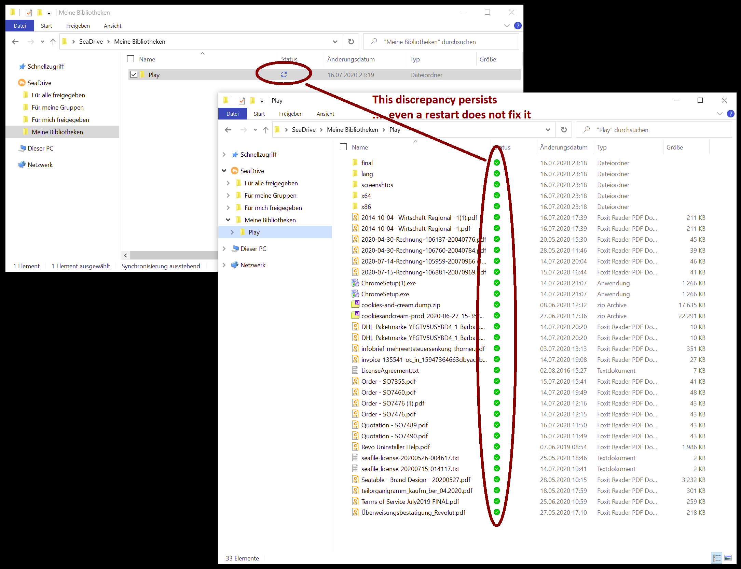Click Meine Bibliotheken in the Play breadcrumb path
This screenshot has height=569, width=741.
click(352, 130)
